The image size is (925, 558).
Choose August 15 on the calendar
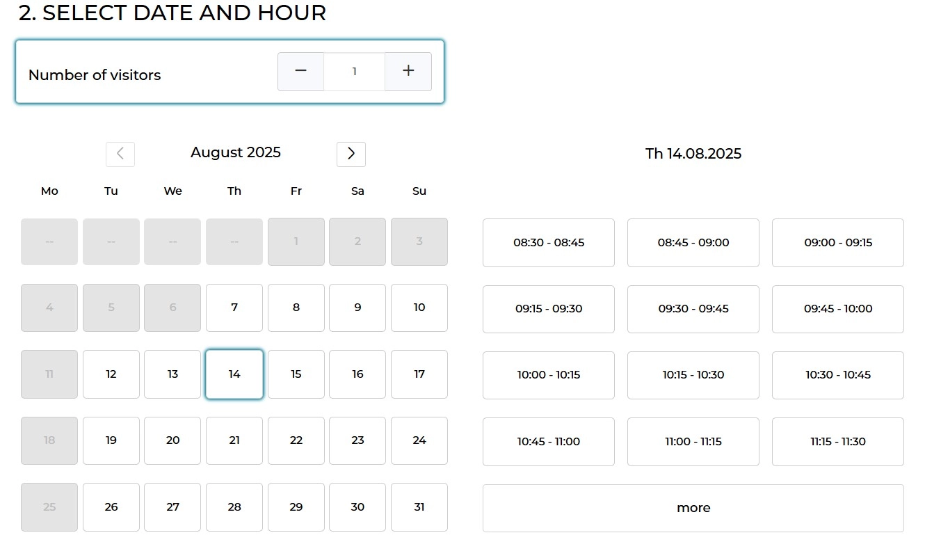[296, 374]
